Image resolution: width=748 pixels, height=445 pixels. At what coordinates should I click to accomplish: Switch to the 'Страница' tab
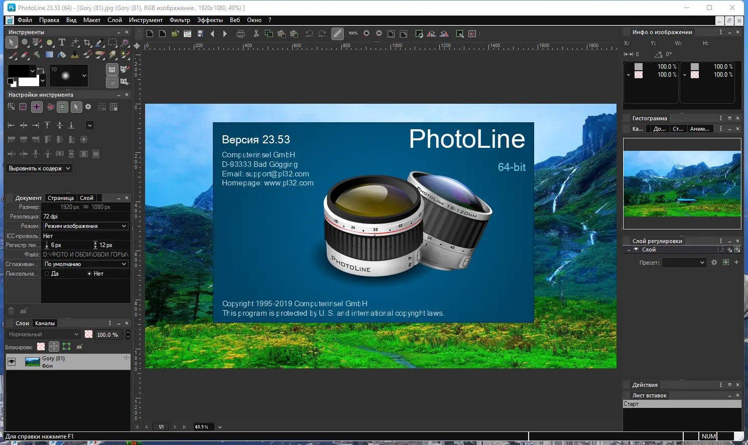pyautogui.click(x=61, y=198)
